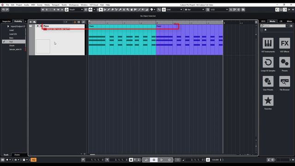Click the Play transport button
Image resolution: width=295 pixels, height=166 pixels.
point(161,160)
